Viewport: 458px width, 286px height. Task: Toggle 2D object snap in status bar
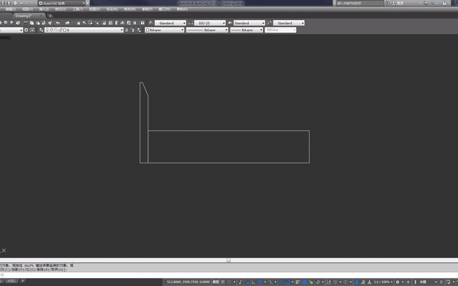[288, 282]
